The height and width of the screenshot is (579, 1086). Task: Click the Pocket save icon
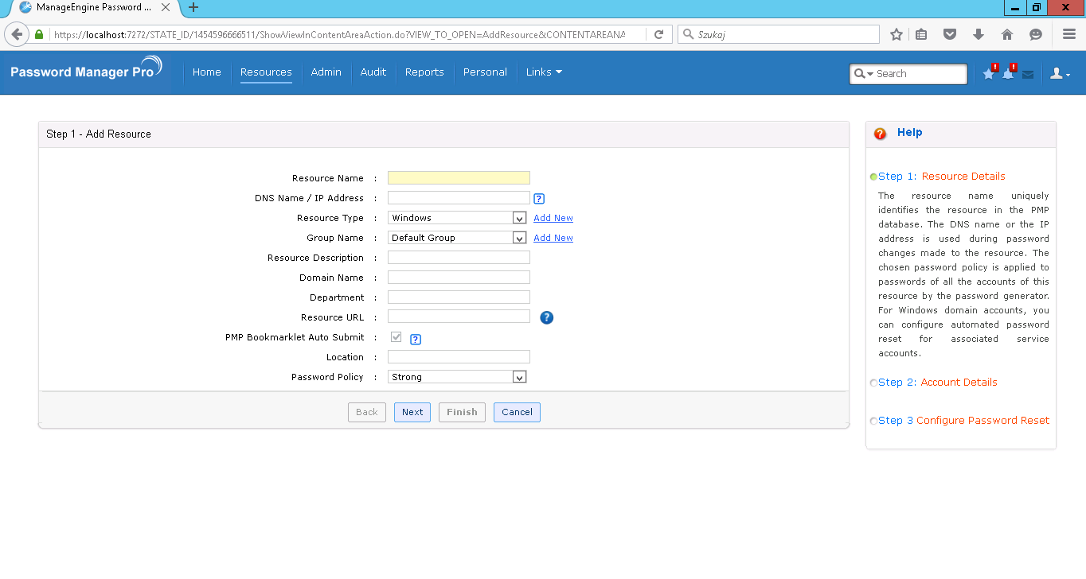(950, 35)
